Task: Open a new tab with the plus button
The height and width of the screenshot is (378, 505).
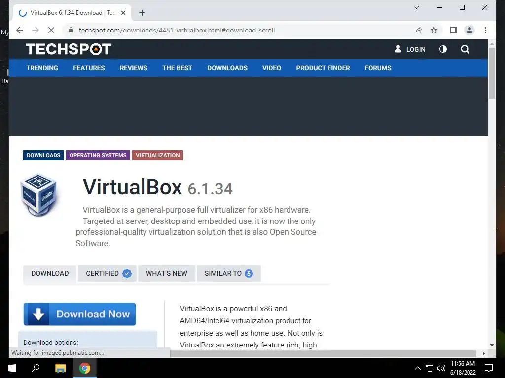Action: coord(142,13)
